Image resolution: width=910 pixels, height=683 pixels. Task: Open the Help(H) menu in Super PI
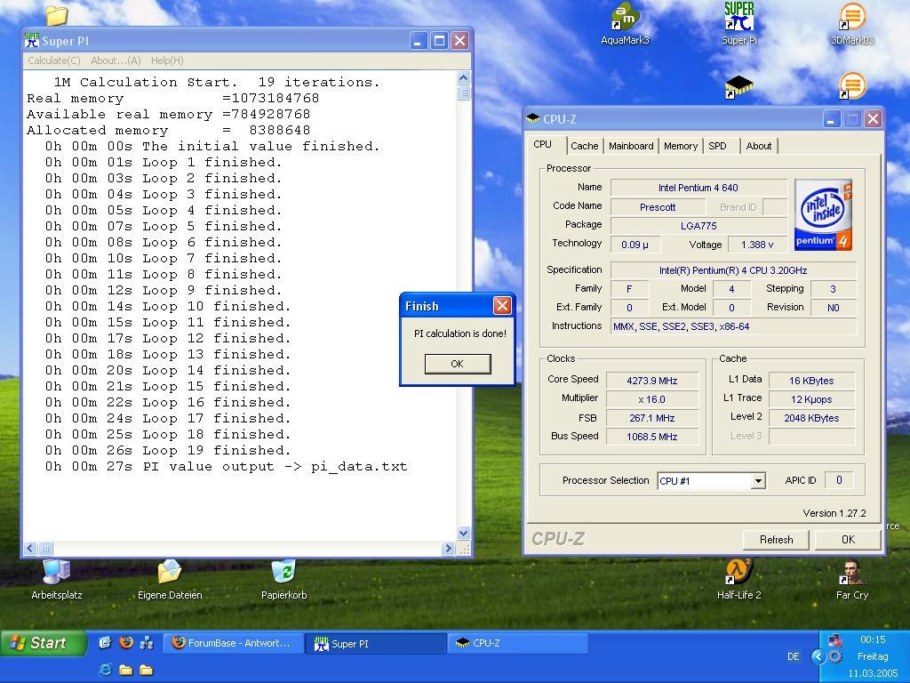(x=167, y=60)
